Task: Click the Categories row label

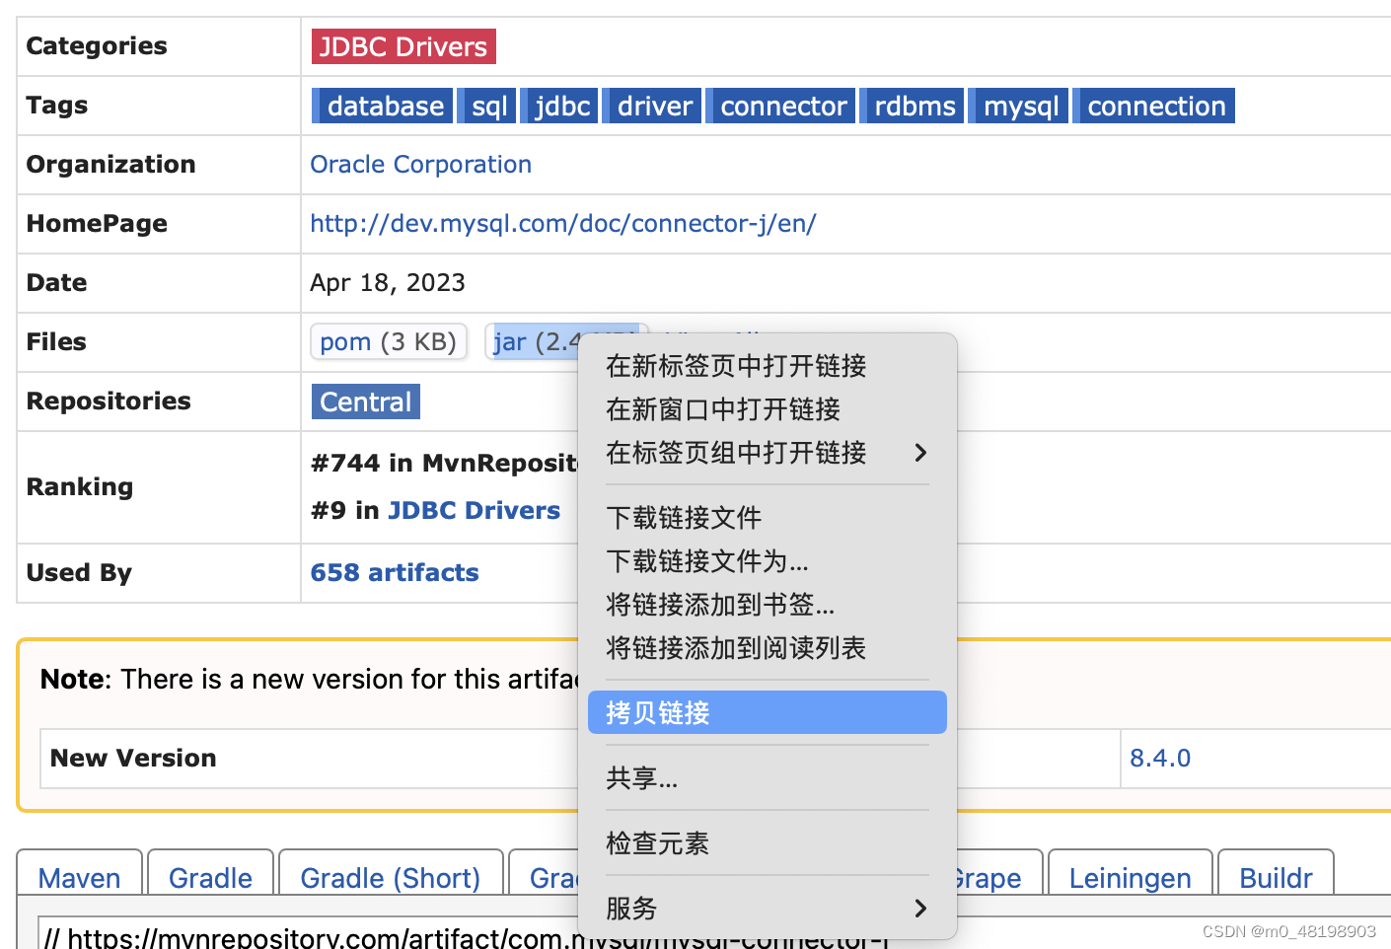Action: [x=97, y=45]
